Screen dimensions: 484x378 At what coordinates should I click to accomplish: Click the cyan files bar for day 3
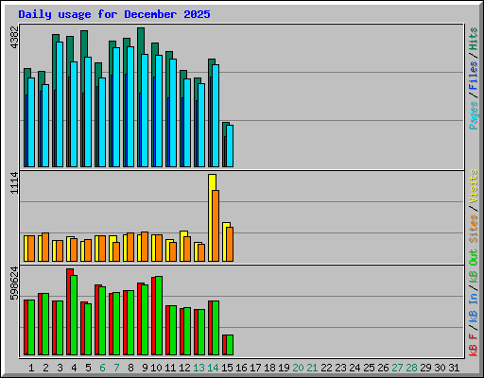(60, 104)
